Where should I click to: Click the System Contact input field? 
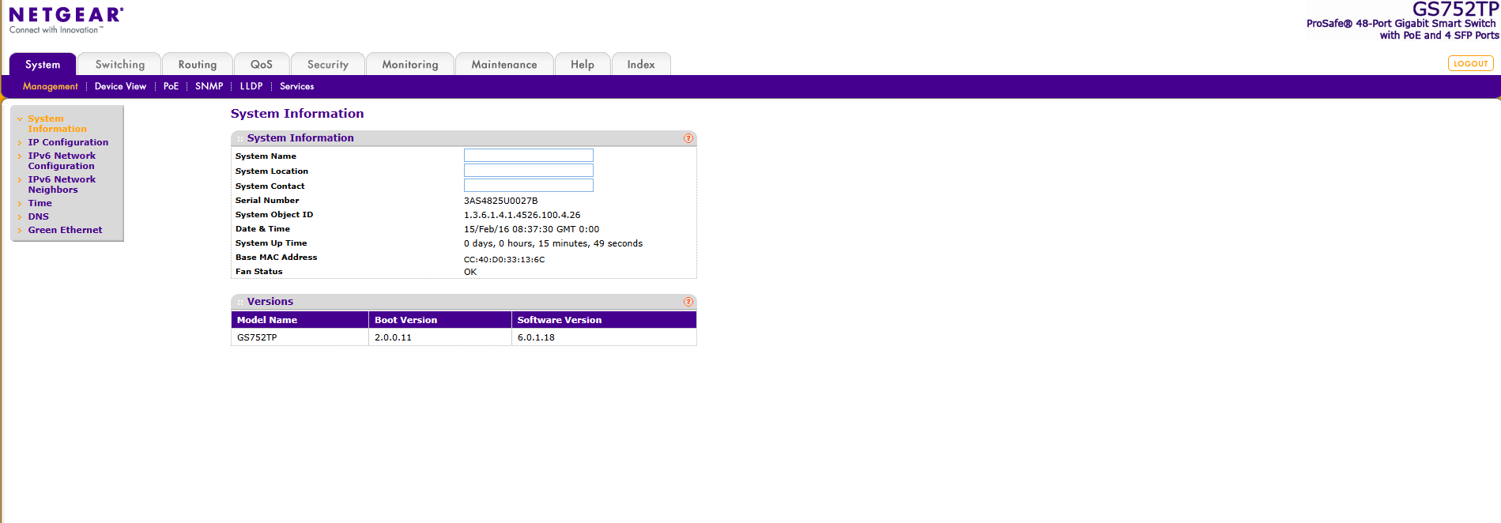click(528, 186)
